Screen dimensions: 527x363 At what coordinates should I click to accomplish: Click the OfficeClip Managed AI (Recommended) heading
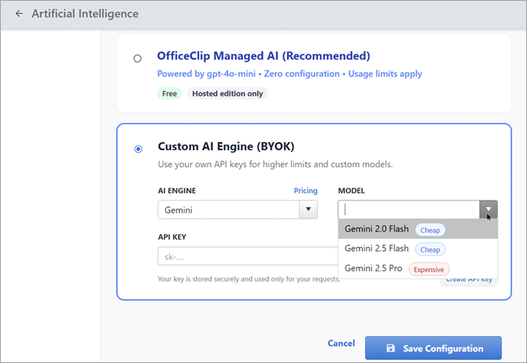[x=263, y=56]
